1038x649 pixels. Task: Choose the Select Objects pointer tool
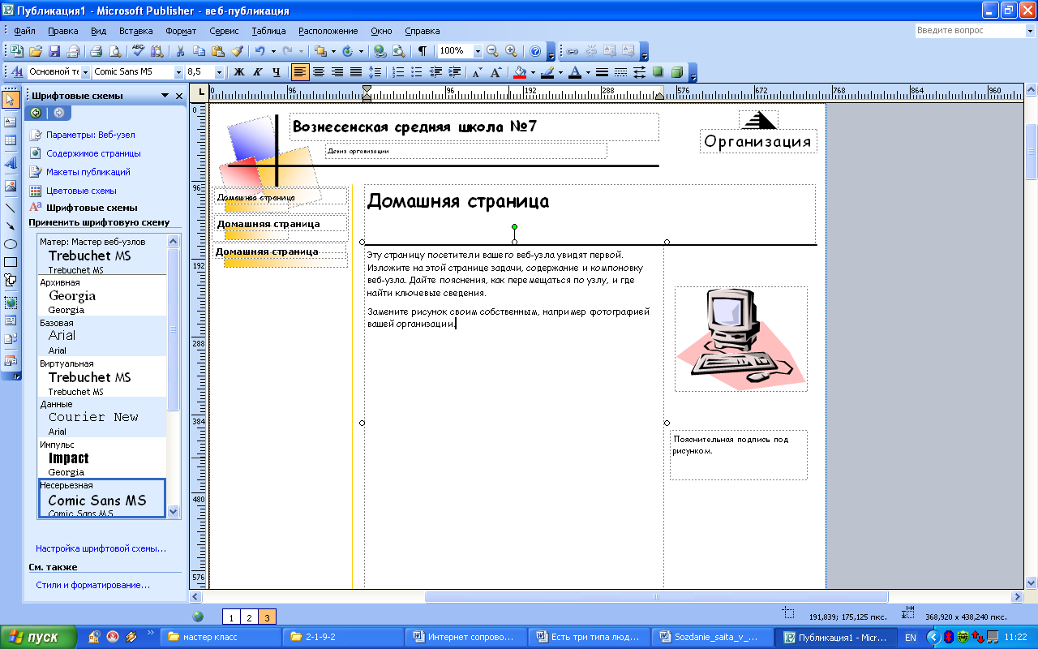(x=11, y=100)
